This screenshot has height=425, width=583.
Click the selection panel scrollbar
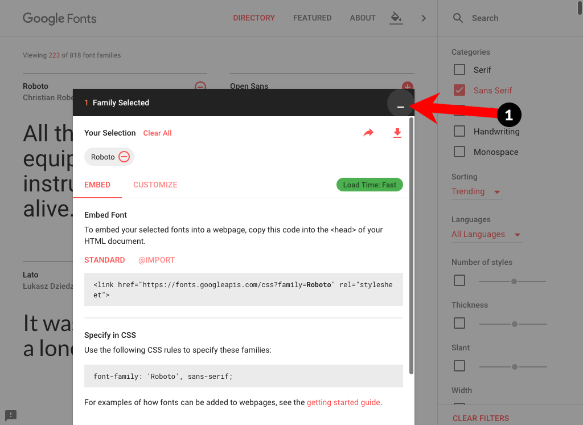coord(411,246)
